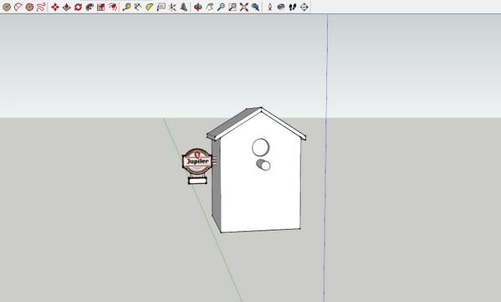Activate the Push/Pull tool
Viewport: 501px width, 302px height.
point(66,7)
